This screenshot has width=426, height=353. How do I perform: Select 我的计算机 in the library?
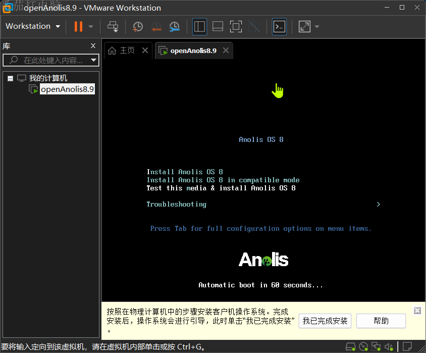pos(48,78)
